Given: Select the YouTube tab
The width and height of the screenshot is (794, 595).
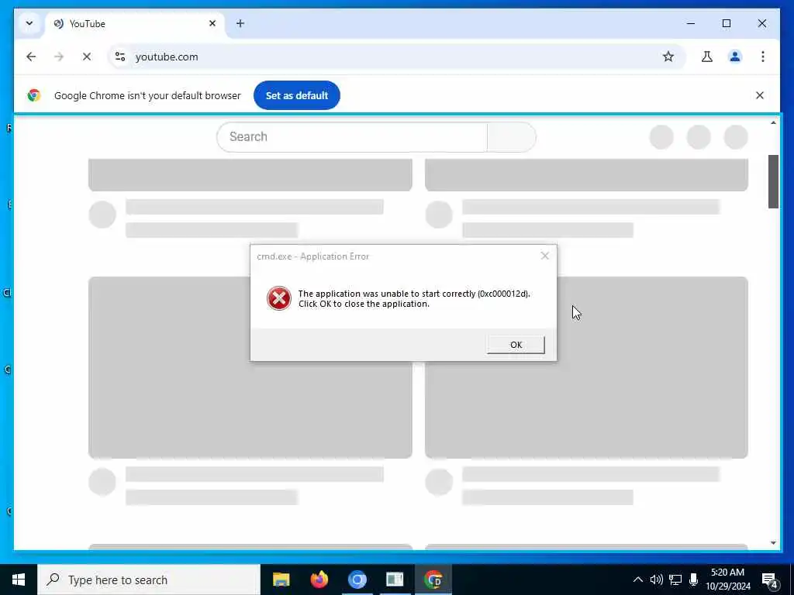Looking at the screenshot, I should tap(134, 24).
